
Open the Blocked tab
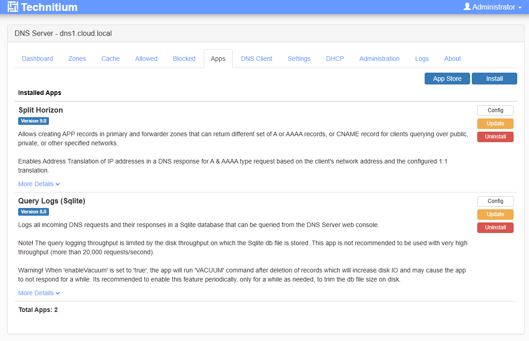[184, 59]
